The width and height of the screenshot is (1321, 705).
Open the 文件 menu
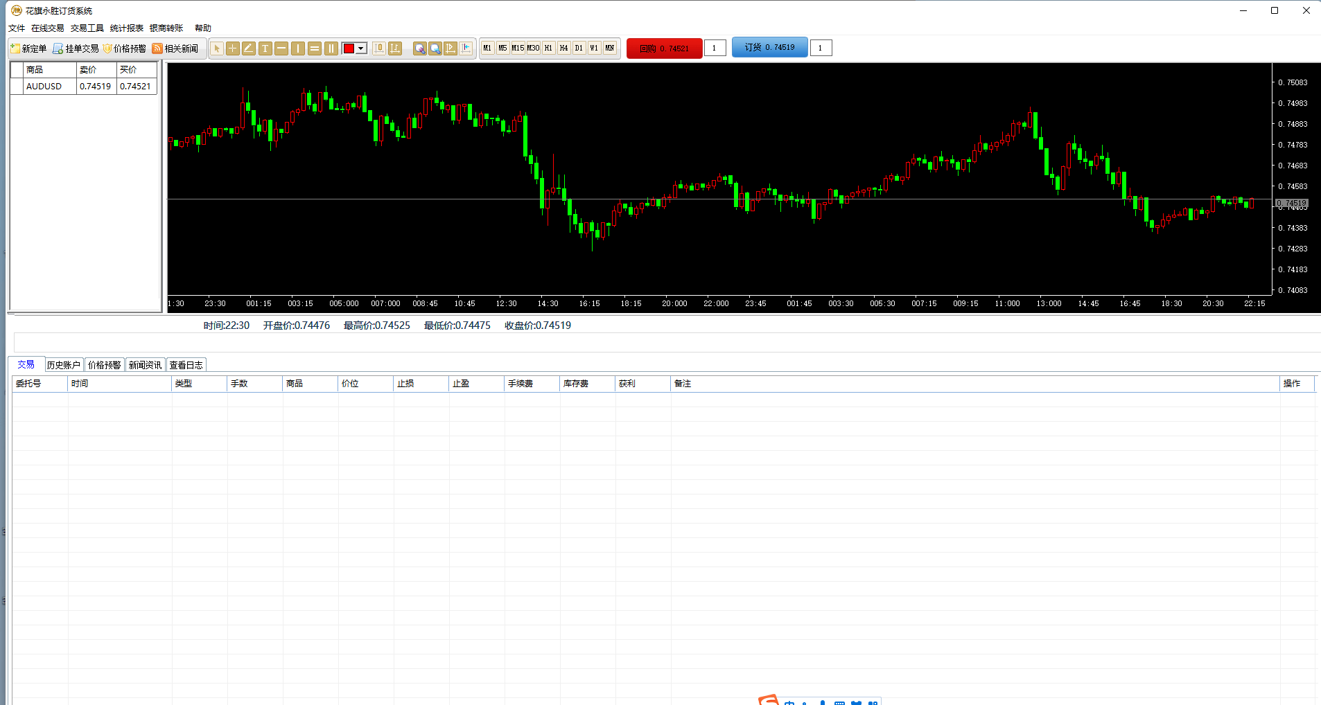(x=17, y=28)
